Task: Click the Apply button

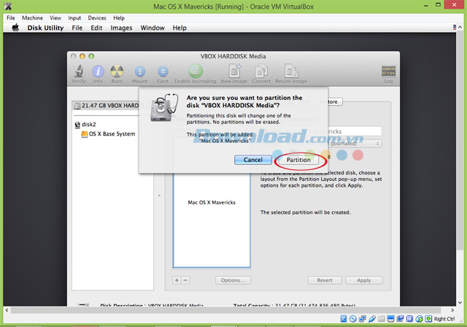Action: pyautogui.click(x=364, y=280)
